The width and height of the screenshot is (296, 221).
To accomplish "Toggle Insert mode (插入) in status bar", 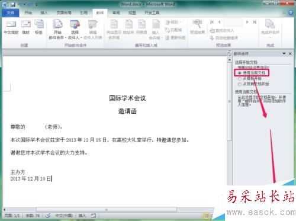I will point(82,216).
